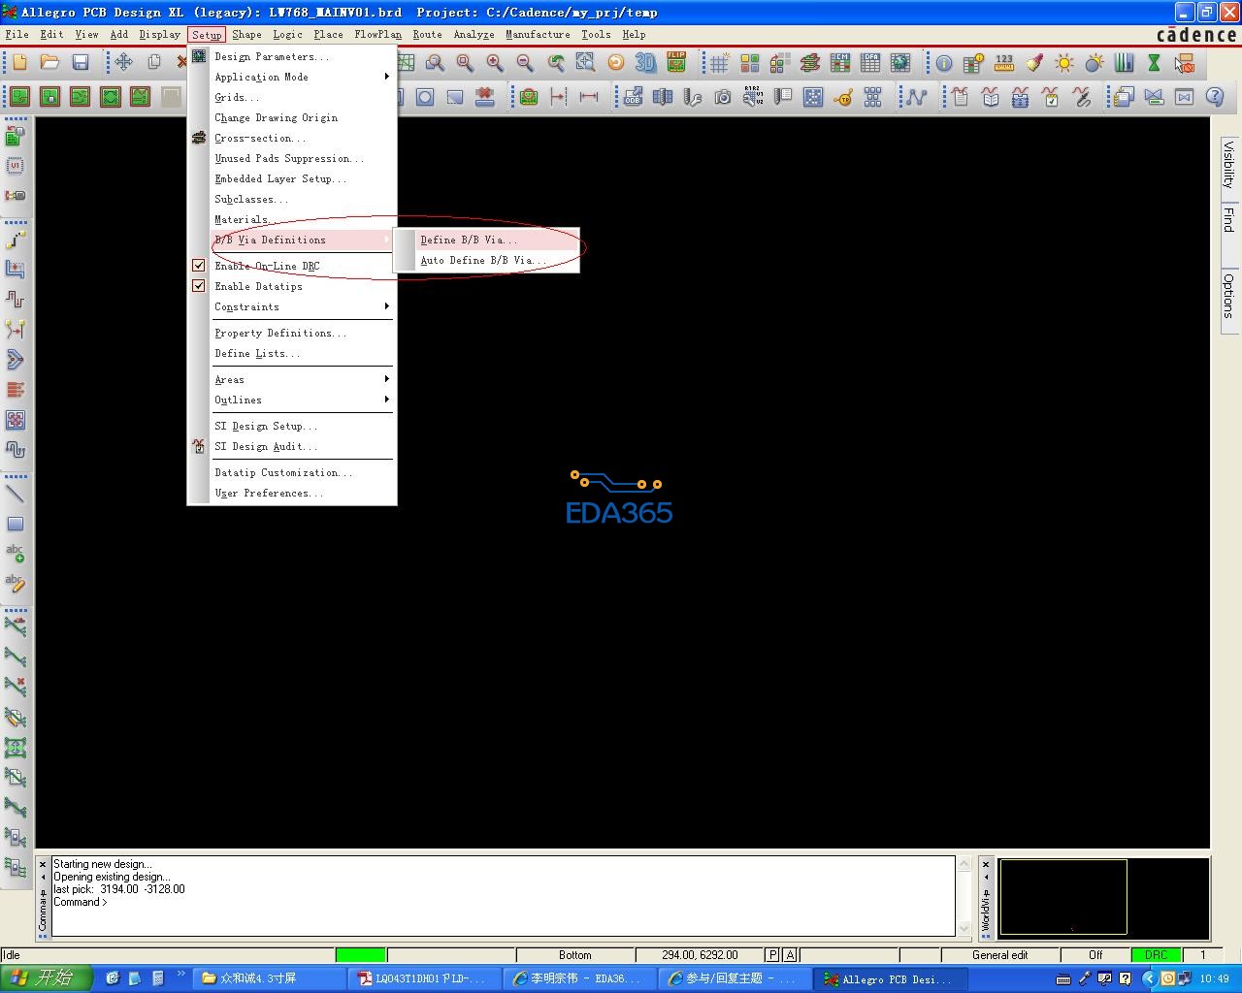
Task: Click the blue question mark help icon
Action: click(1215, 97)
